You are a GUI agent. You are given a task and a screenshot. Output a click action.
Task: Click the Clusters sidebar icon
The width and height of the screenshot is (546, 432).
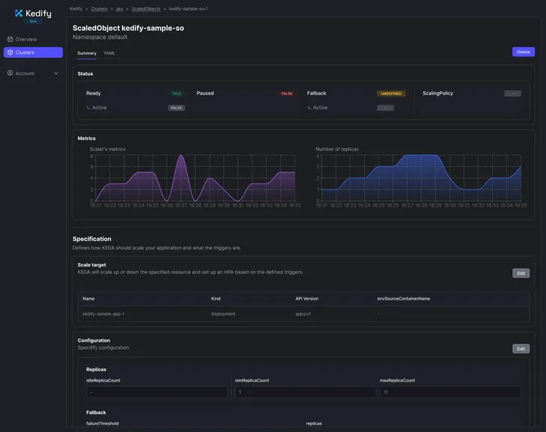pos(11,53)
